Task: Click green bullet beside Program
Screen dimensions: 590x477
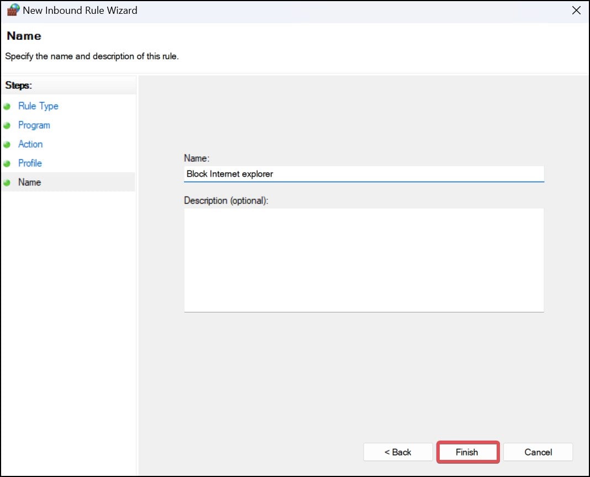Action: click(7, 126)
